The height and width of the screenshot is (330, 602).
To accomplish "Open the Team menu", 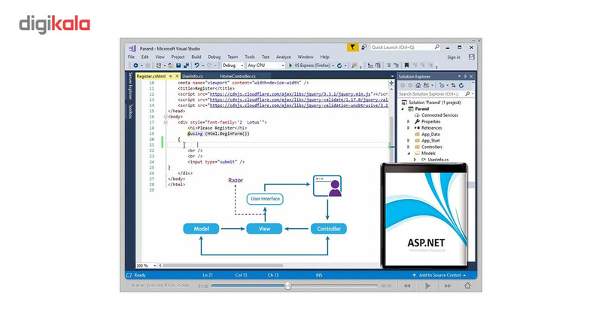I will click(x=233, y=57).
